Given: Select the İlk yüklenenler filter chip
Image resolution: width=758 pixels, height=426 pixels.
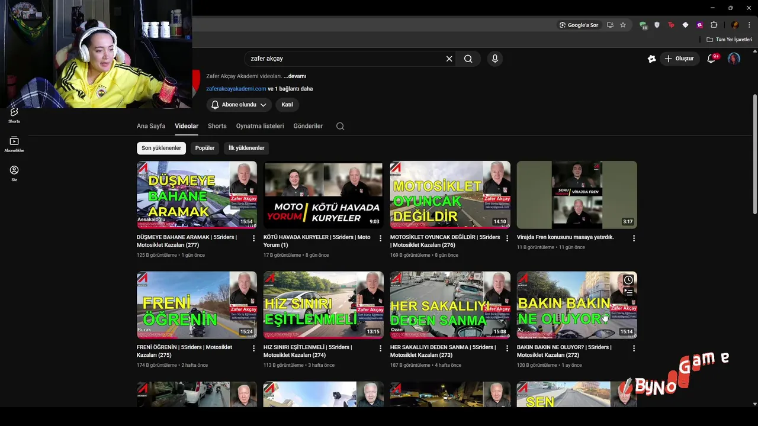Looking at the screenshot, I should pos(246,148).
